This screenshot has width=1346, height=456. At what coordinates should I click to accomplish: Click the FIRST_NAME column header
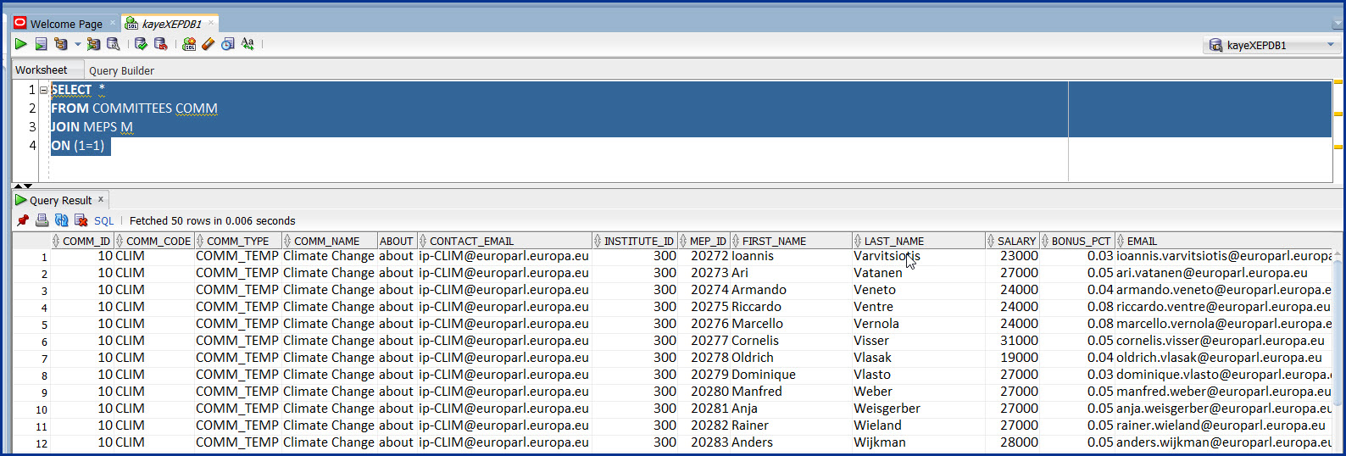click(791, 241)
